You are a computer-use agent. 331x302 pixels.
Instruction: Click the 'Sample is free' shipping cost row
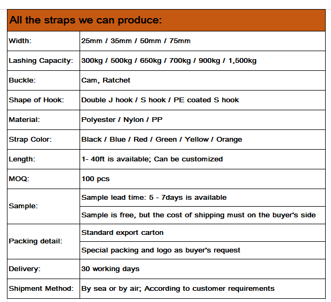202,215
